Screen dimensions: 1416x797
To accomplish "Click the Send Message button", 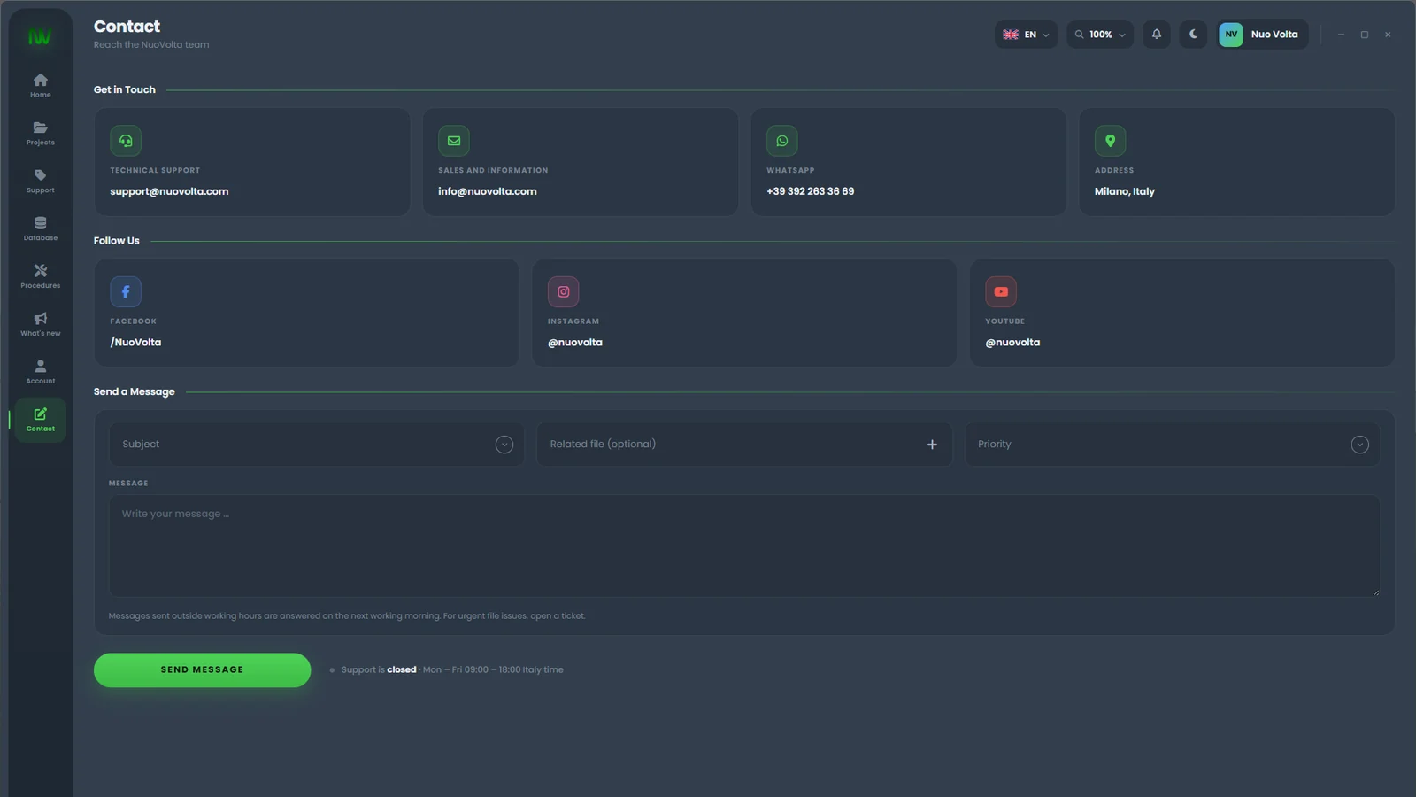I will [x=202, y=670].
